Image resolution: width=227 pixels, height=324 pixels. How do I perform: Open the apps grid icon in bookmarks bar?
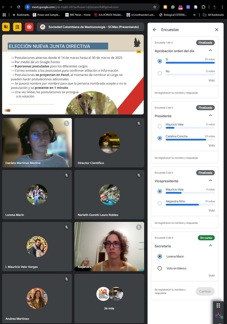(x=4, y=15)
